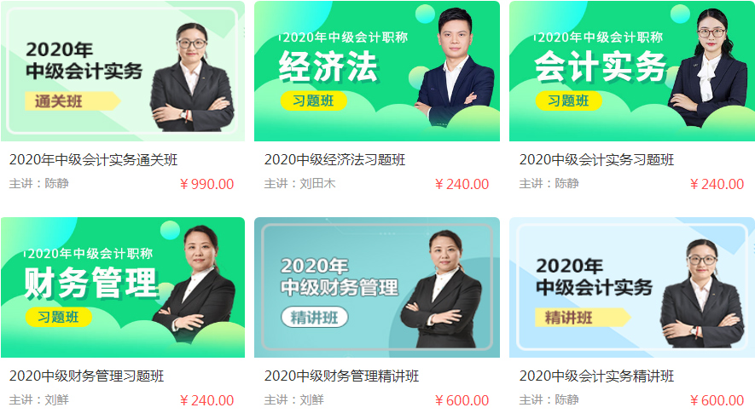Click the title 2020中级经济法习题班

(334, 159)
